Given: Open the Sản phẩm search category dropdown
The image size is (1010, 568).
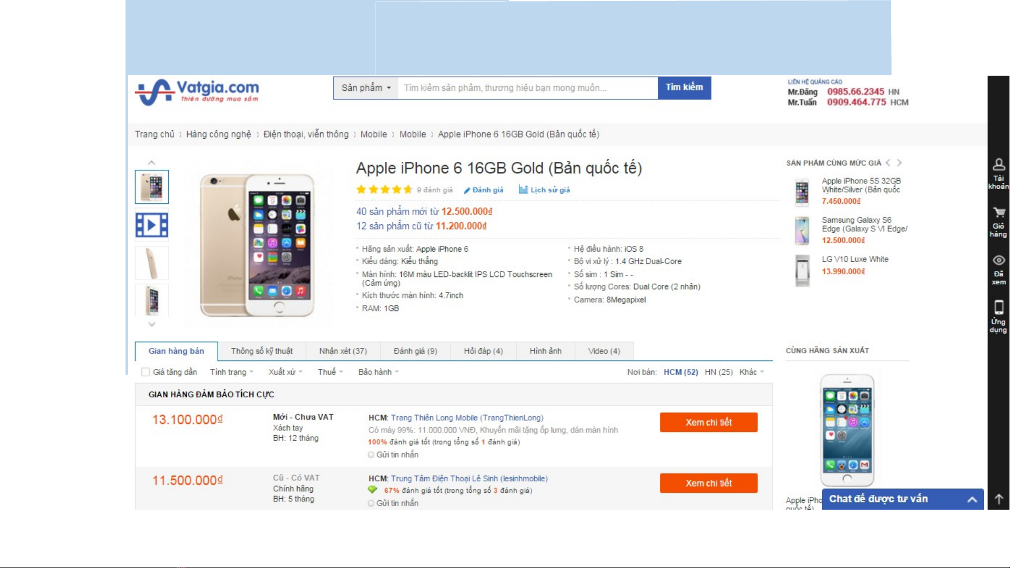Looking at the screenshot, I should [x=366, y=88].
